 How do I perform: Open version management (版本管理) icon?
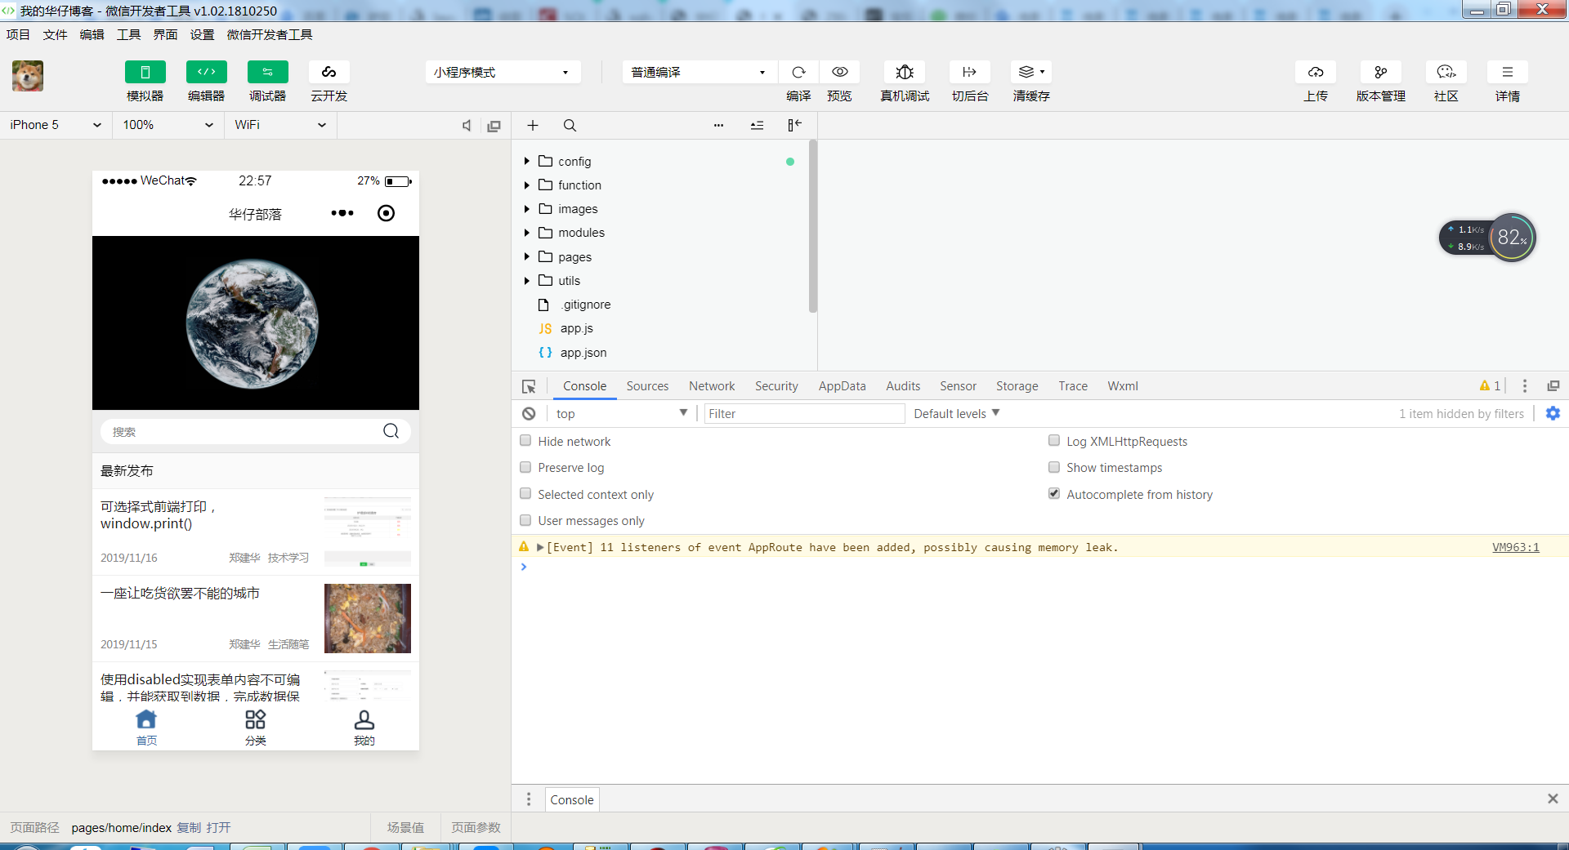pos(1381,72)
